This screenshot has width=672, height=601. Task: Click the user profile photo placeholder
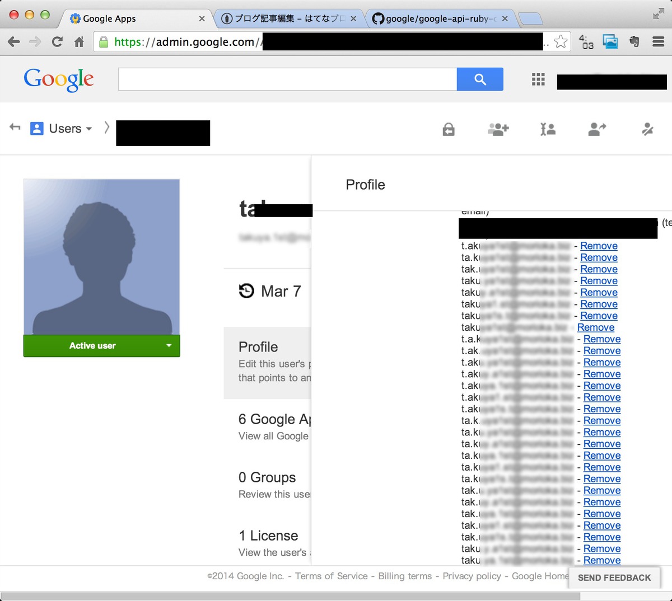pyautogui.click(x=101, y=257)
